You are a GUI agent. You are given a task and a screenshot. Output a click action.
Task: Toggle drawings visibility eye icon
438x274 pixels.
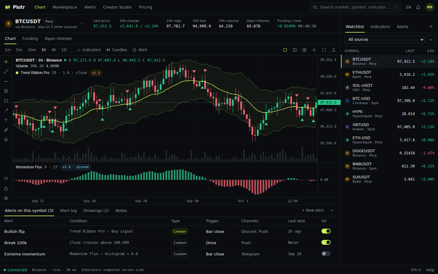tap(6, 198)
